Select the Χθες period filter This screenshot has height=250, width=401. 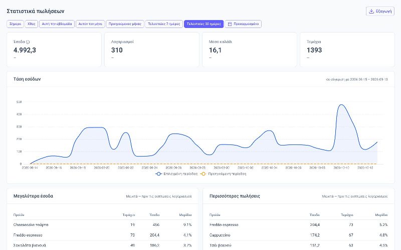click(31, 24)
